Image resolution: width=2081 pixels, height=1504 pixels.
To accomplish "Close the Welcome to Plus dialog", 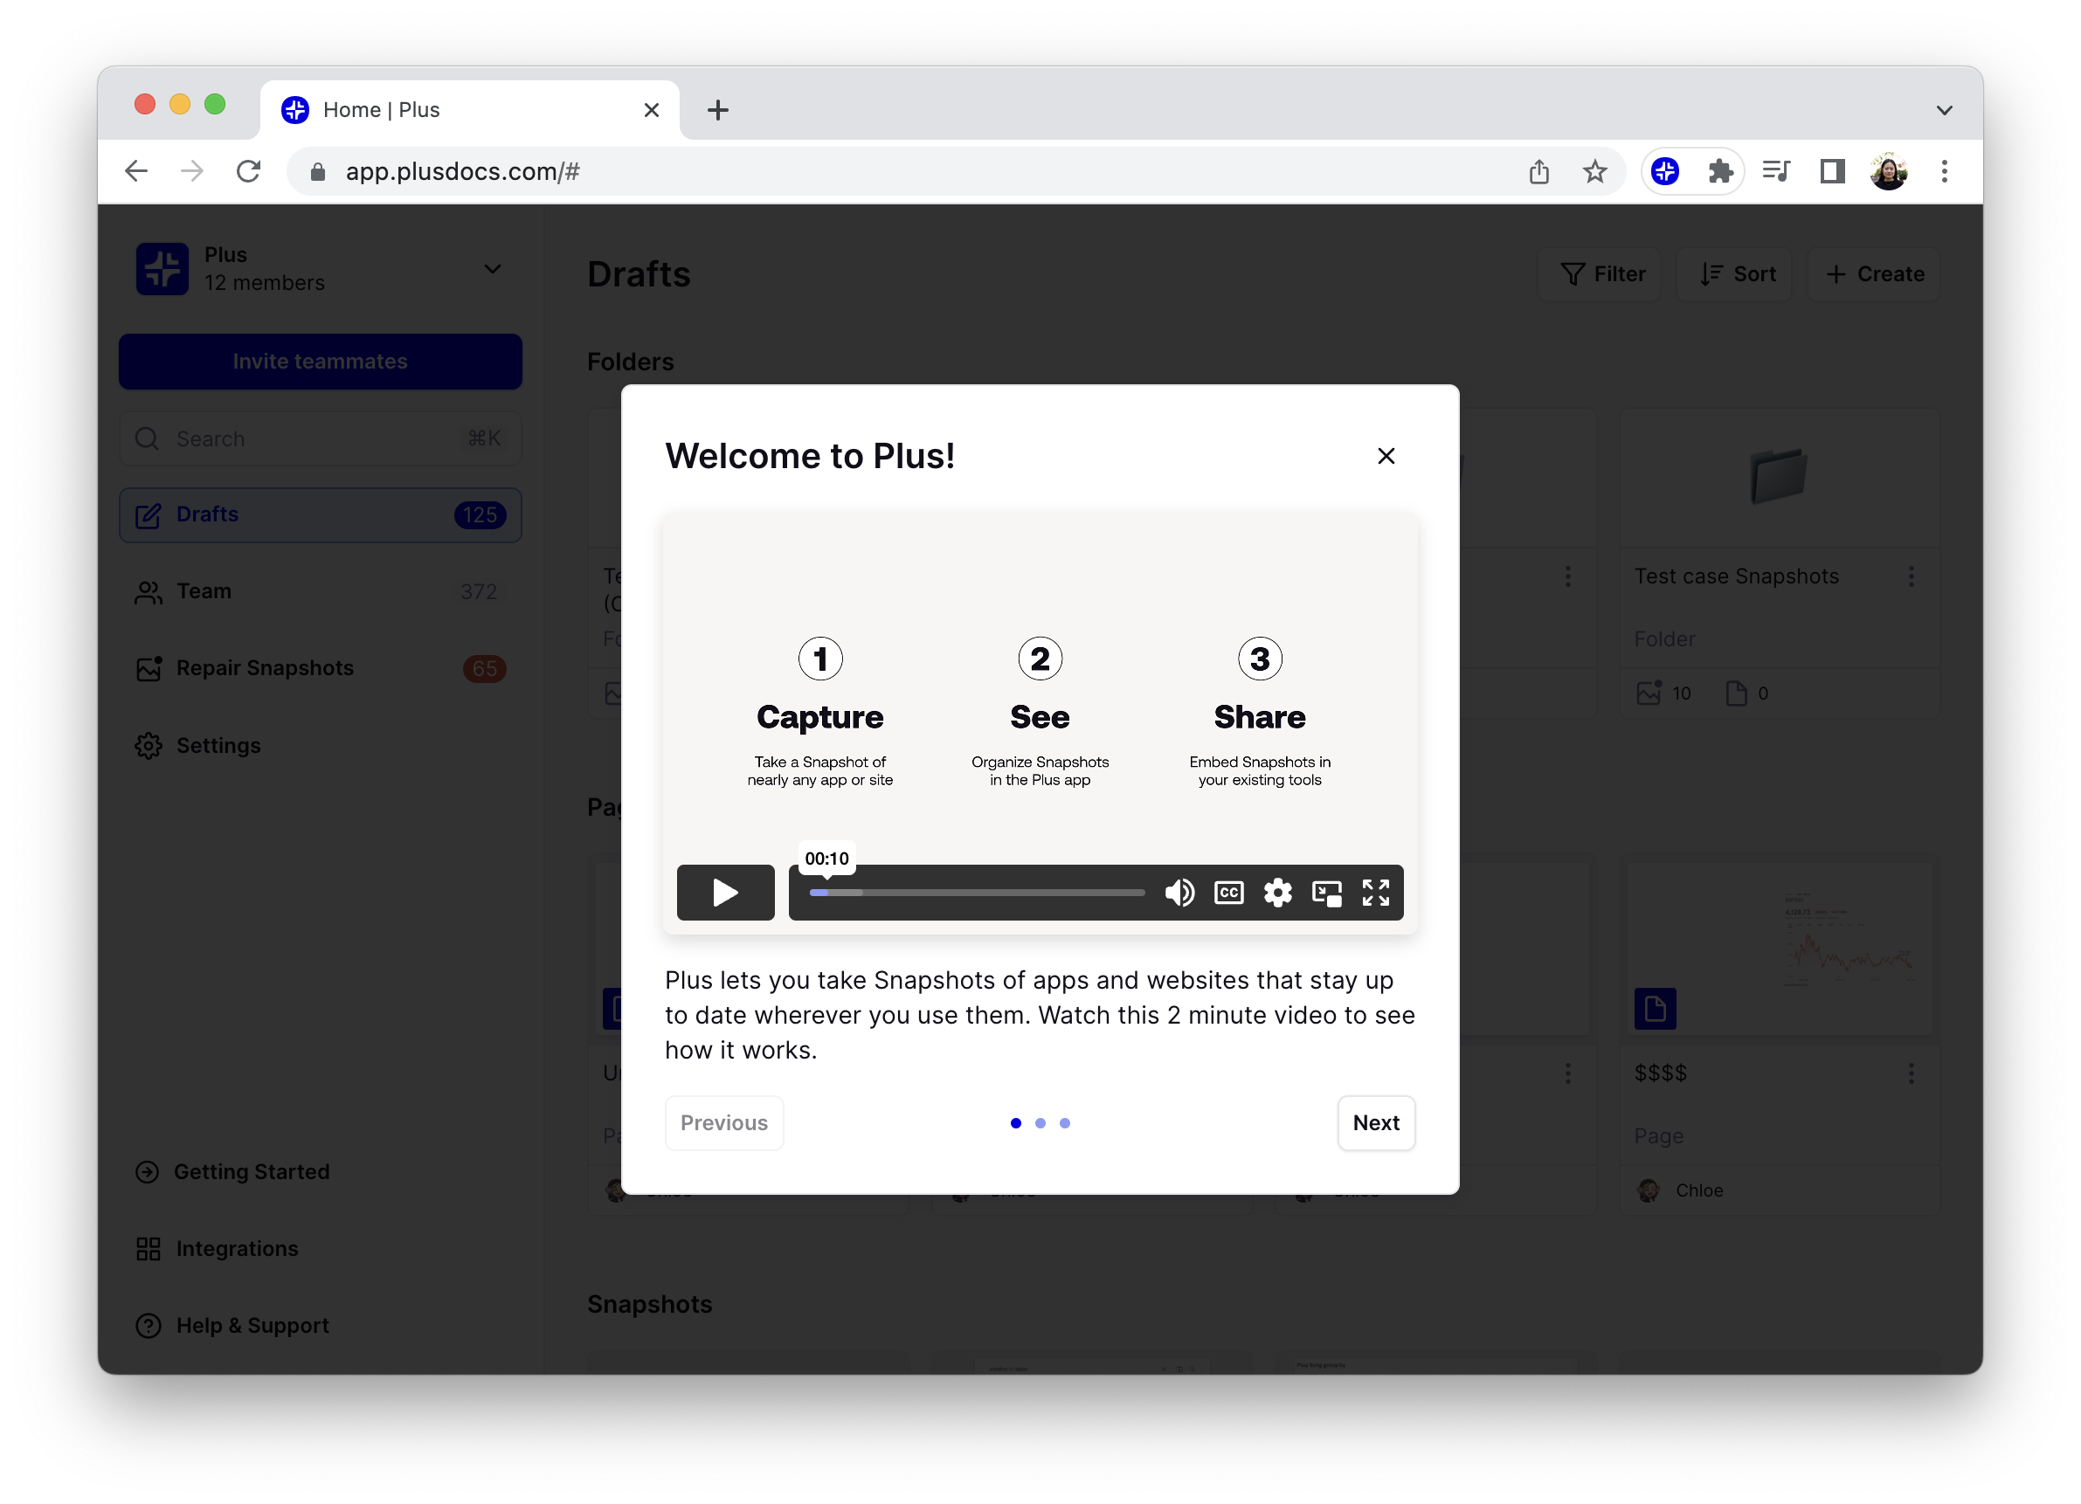I will tap(1386, 456).
